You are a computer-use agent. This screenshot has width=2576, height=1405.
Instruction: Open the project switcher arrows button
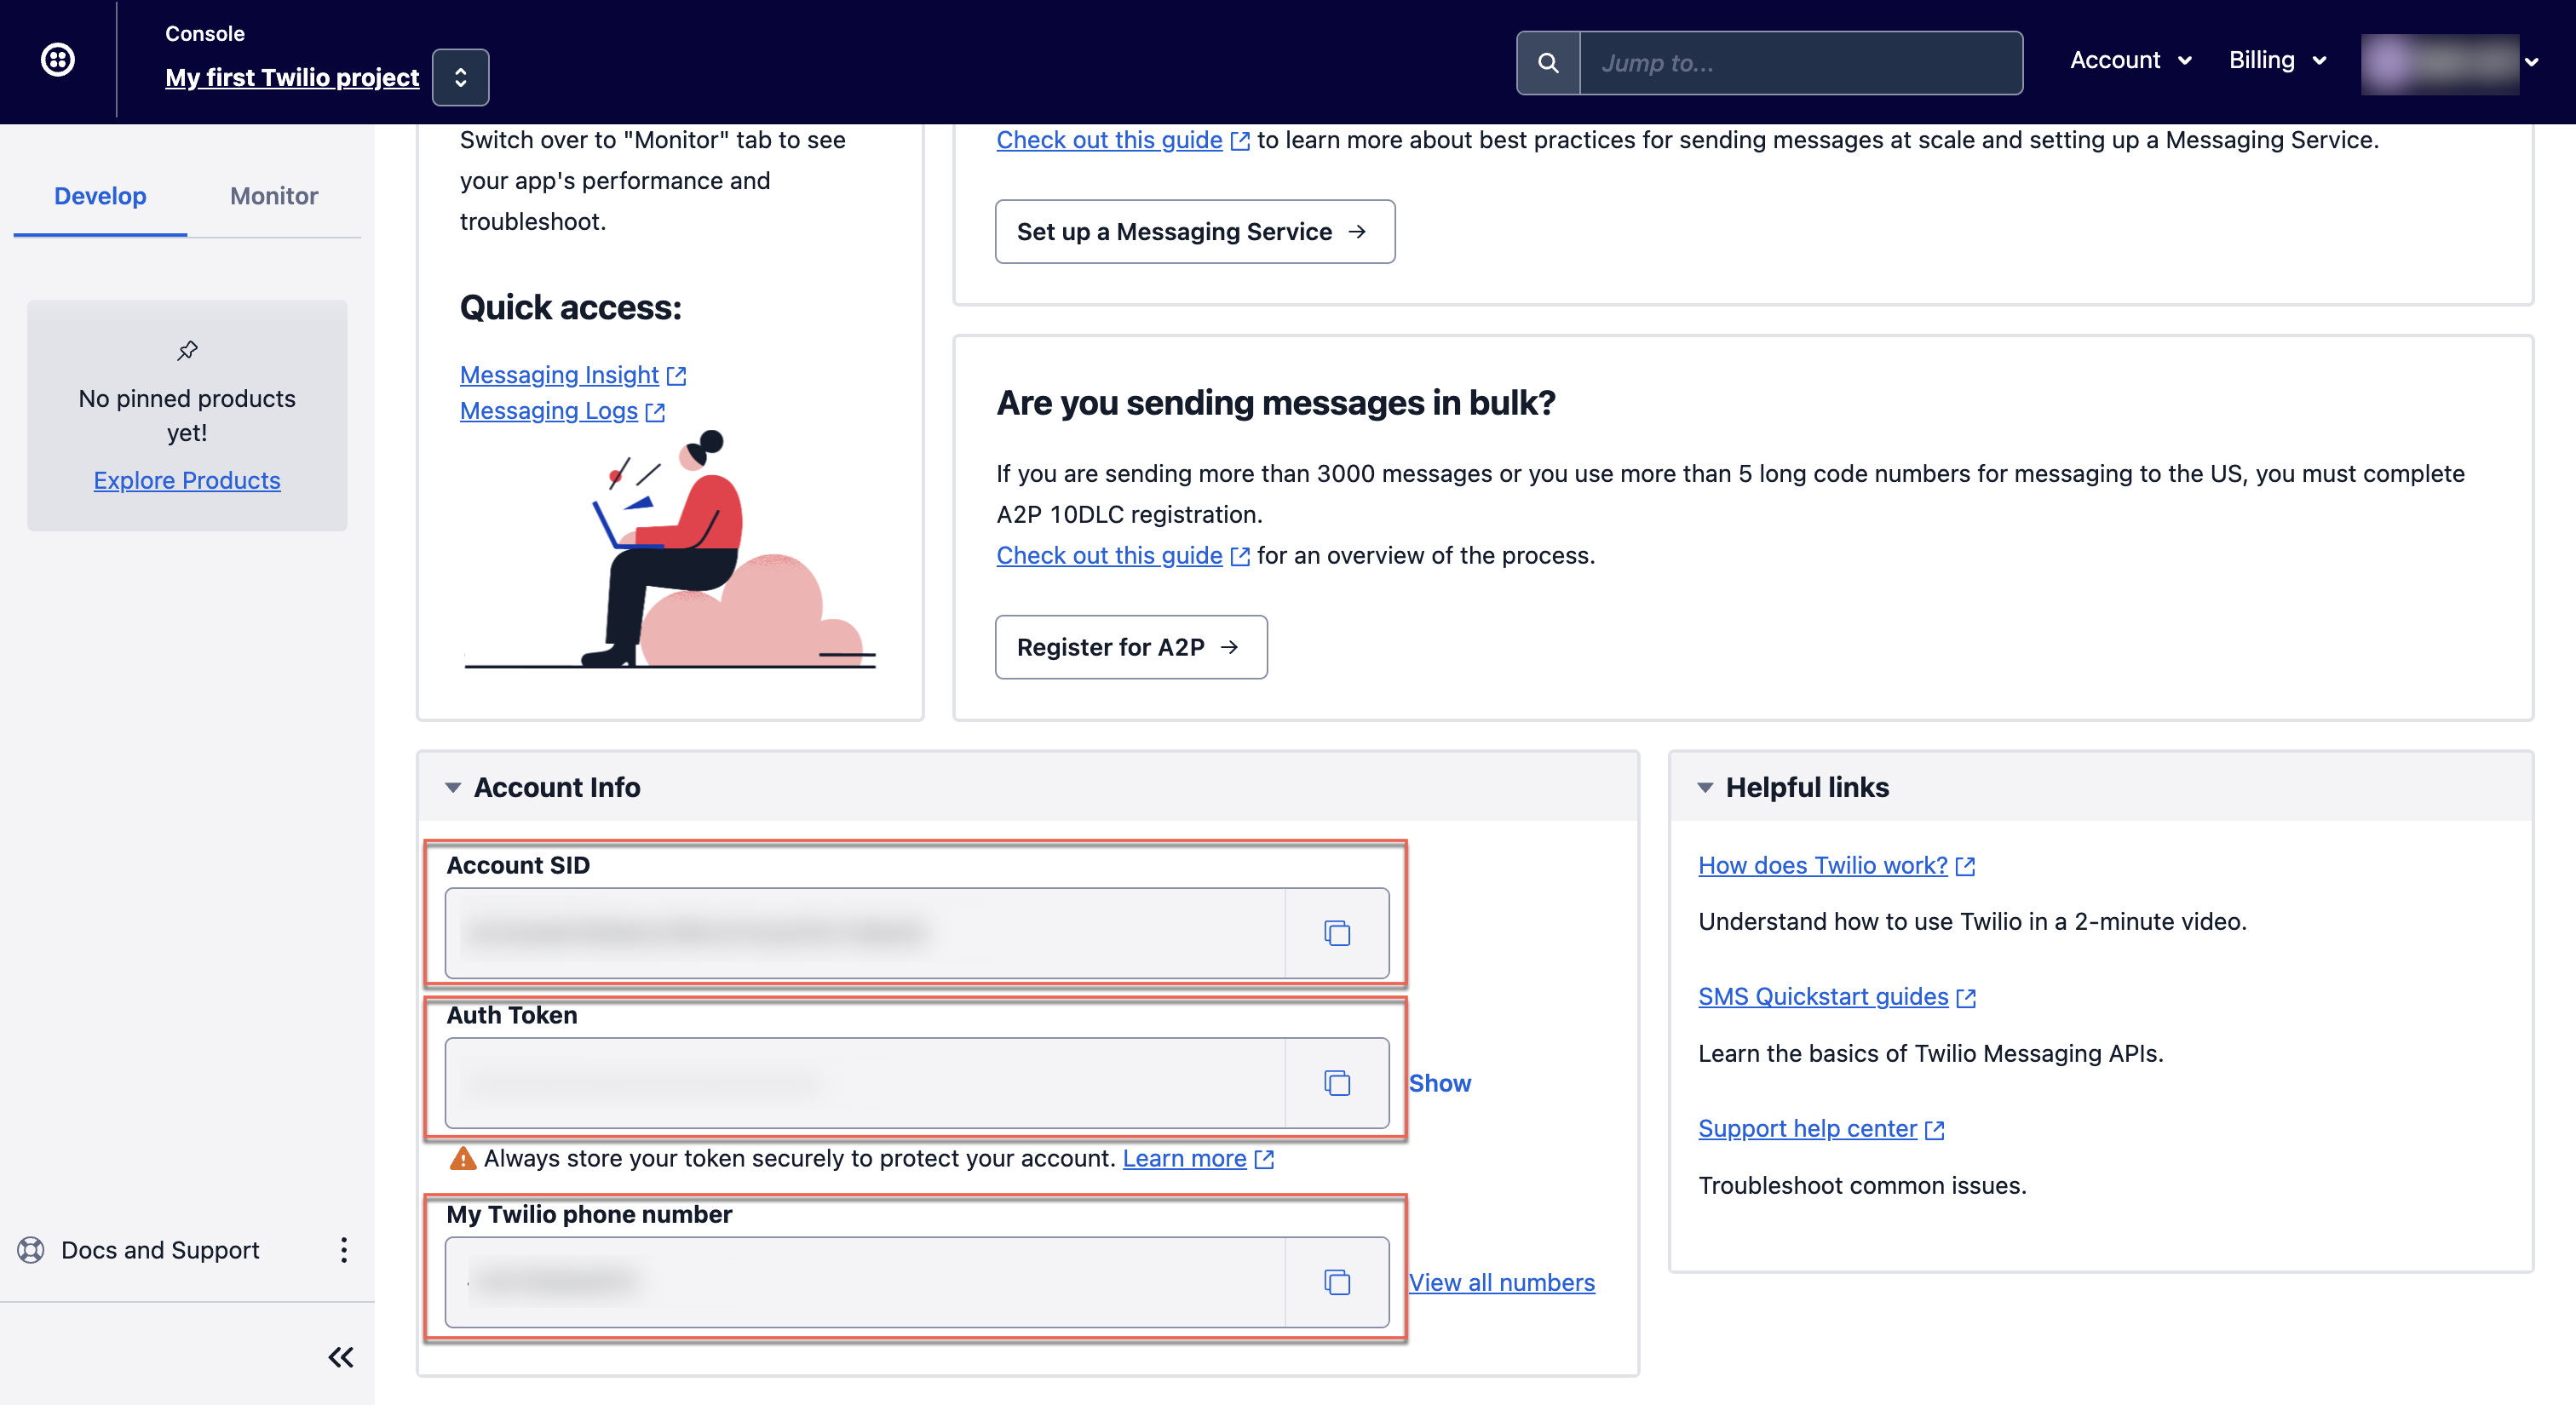pos(460,77)
